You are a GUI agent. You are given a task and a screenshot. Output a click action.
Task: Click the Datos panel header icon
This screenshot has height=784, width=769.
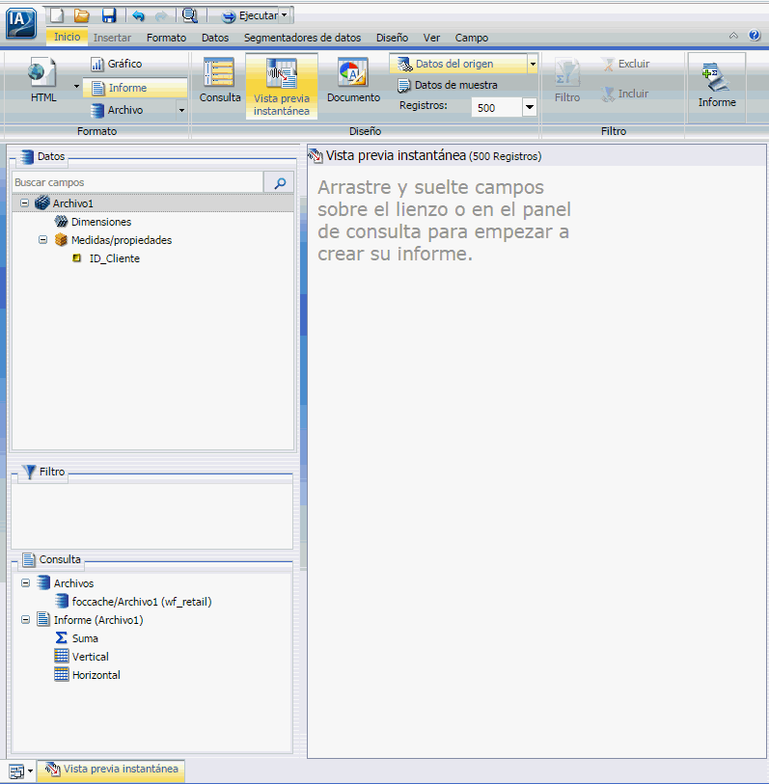26,156
